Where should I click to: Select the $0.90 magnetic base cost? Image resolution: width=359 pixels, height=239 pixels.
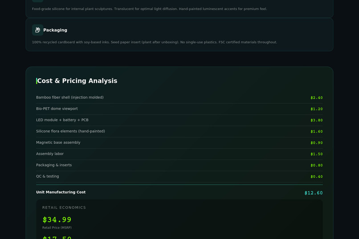click(316, 143)
